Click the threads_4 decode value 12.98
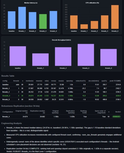Screen dimensions: 124x153 pos(97,96)
